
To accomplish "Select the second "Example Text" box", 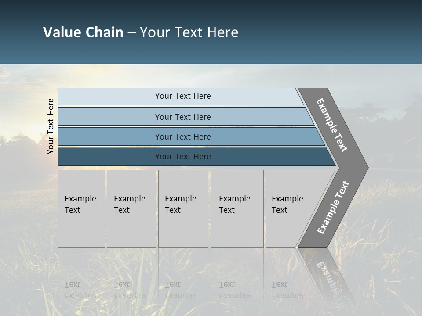I will click(131, 208).
